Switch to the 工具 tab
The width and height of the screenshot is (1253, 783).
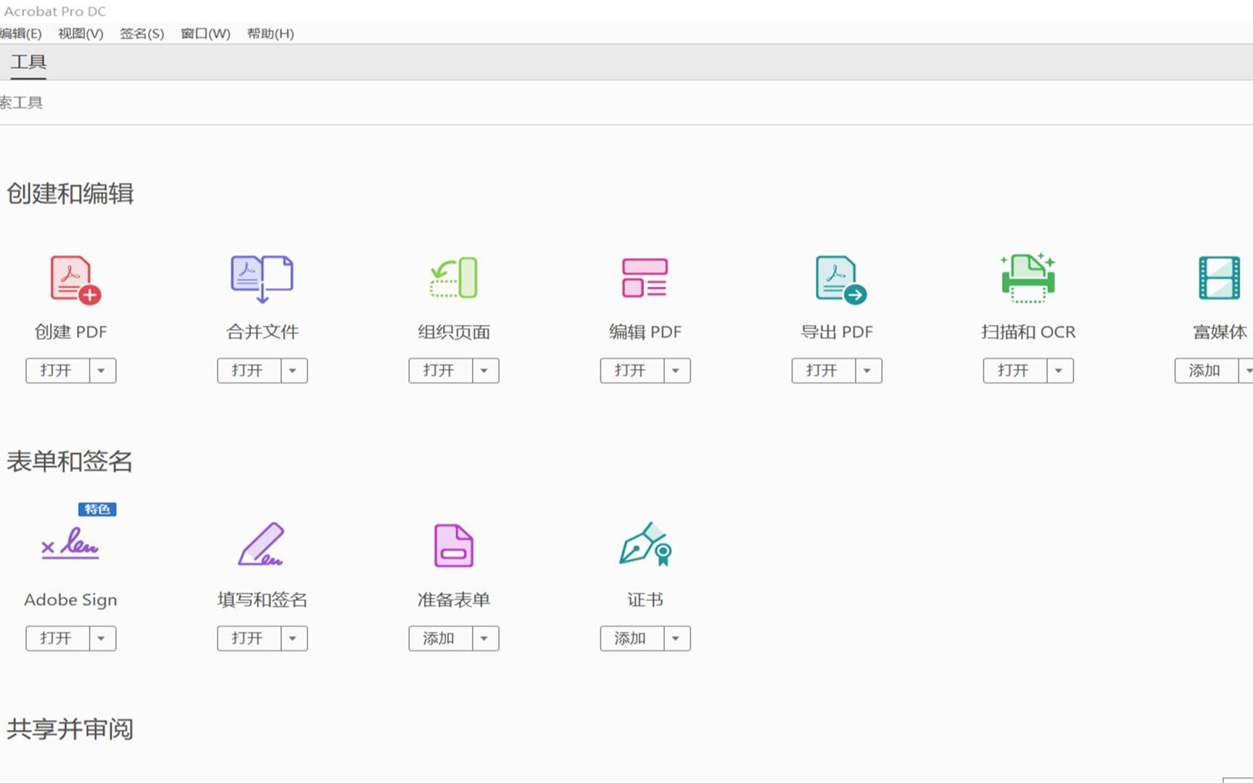[x=28, y=62]
